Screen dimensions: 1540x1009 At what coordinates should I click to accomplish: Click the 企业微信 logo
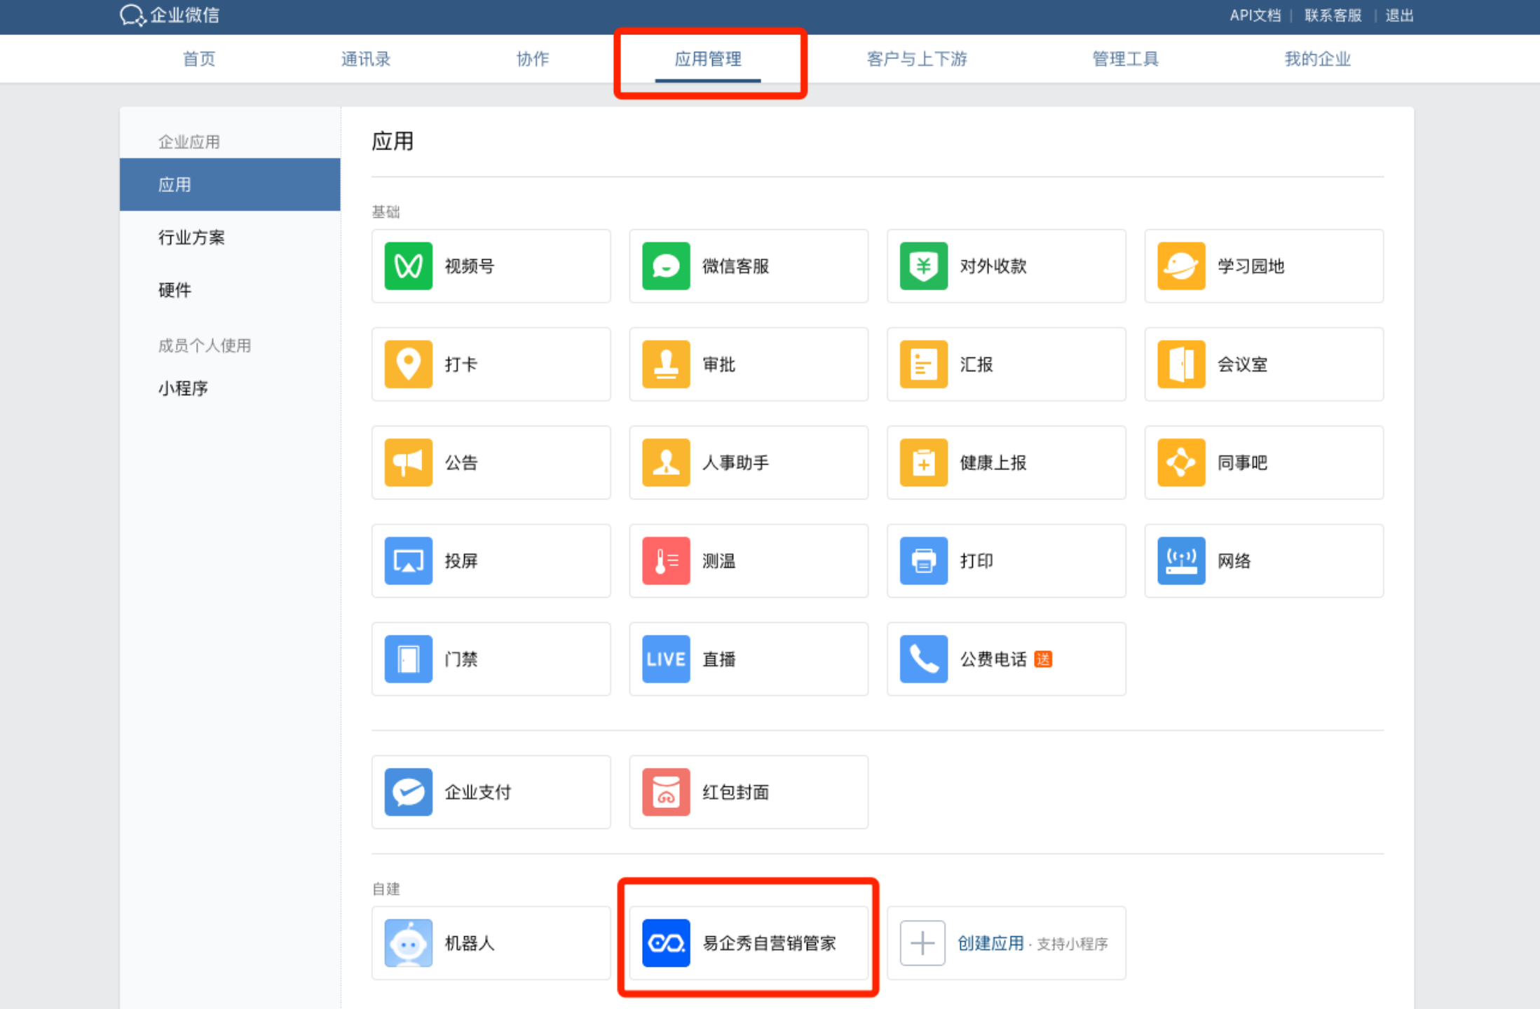coord(169,15)
